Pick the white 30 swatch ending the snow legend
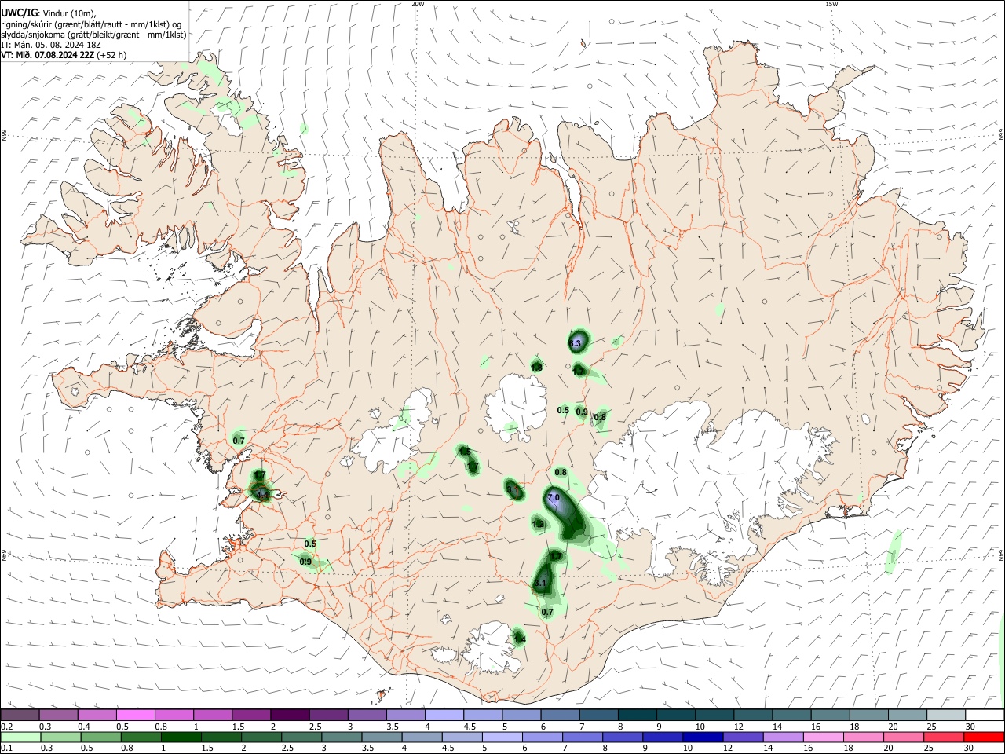This screenshot has width=1005, height=754. pos(984,715)
